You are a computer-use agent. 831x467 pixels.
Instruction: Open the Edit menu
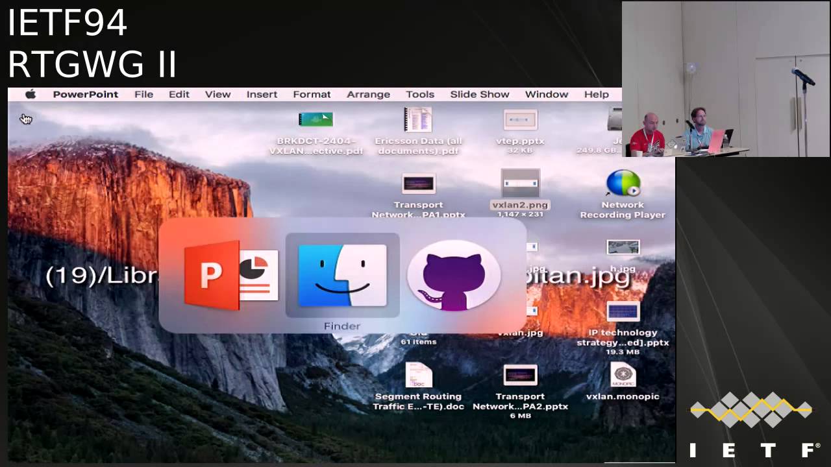(179, 94)
